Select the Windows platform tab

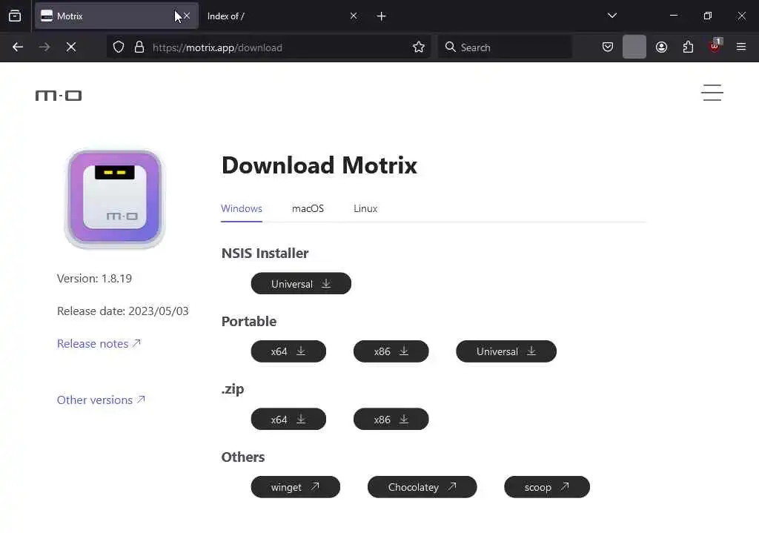tap(242, 208)
